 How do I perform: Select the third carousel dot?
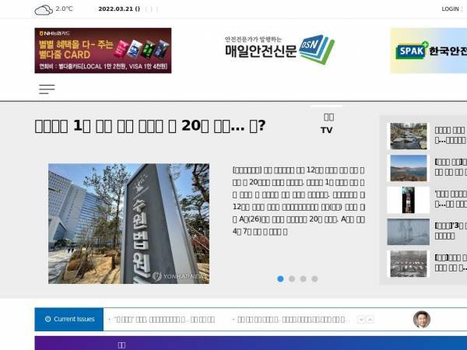tap(304, 279)
